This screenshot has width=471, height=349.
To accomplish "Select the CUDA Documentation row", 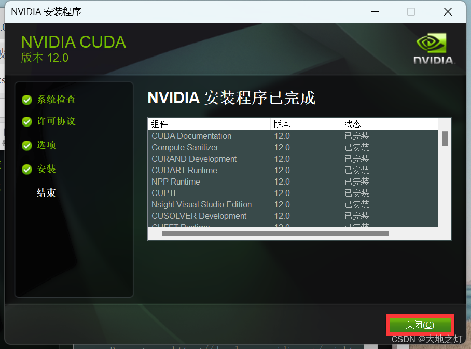I will tap(293, 136).
